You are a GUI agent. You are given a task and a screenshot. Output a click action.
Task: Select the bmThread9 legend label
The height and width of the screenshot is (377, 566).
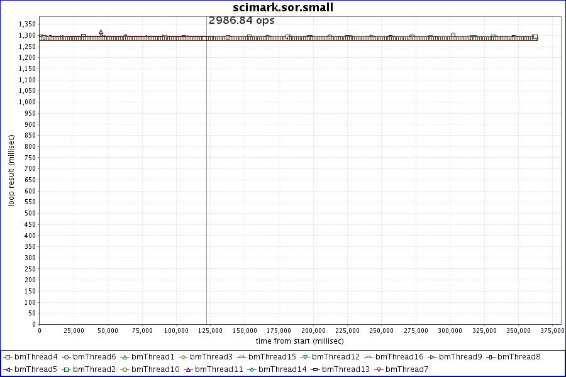(460, 357)
